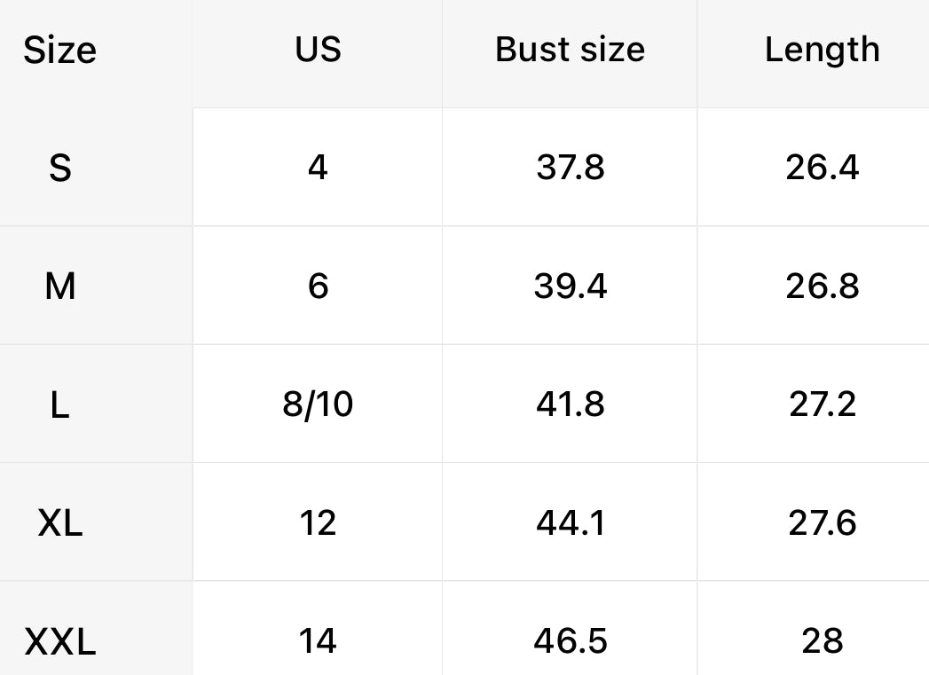Select the Bust size column header
This screenshot has width=929, height=675.
[x=570, y=49]
